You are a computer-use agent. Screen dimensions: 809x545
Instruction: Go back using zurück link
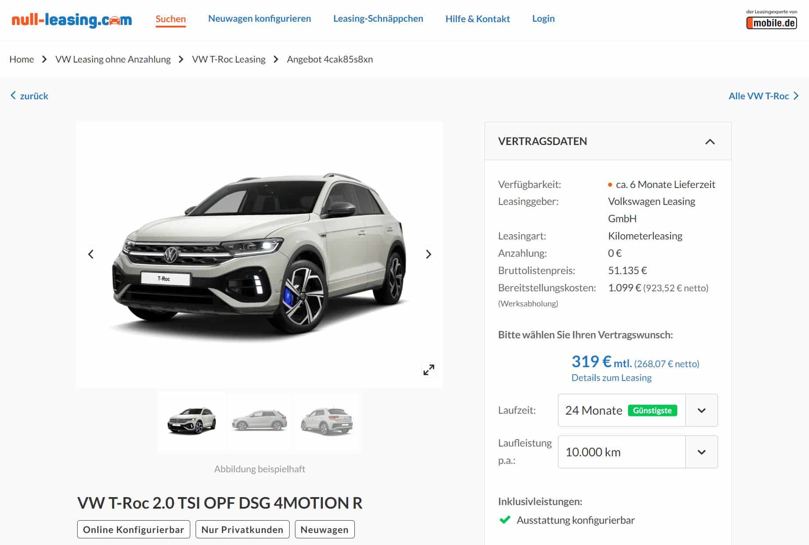(x=29, y=96)
